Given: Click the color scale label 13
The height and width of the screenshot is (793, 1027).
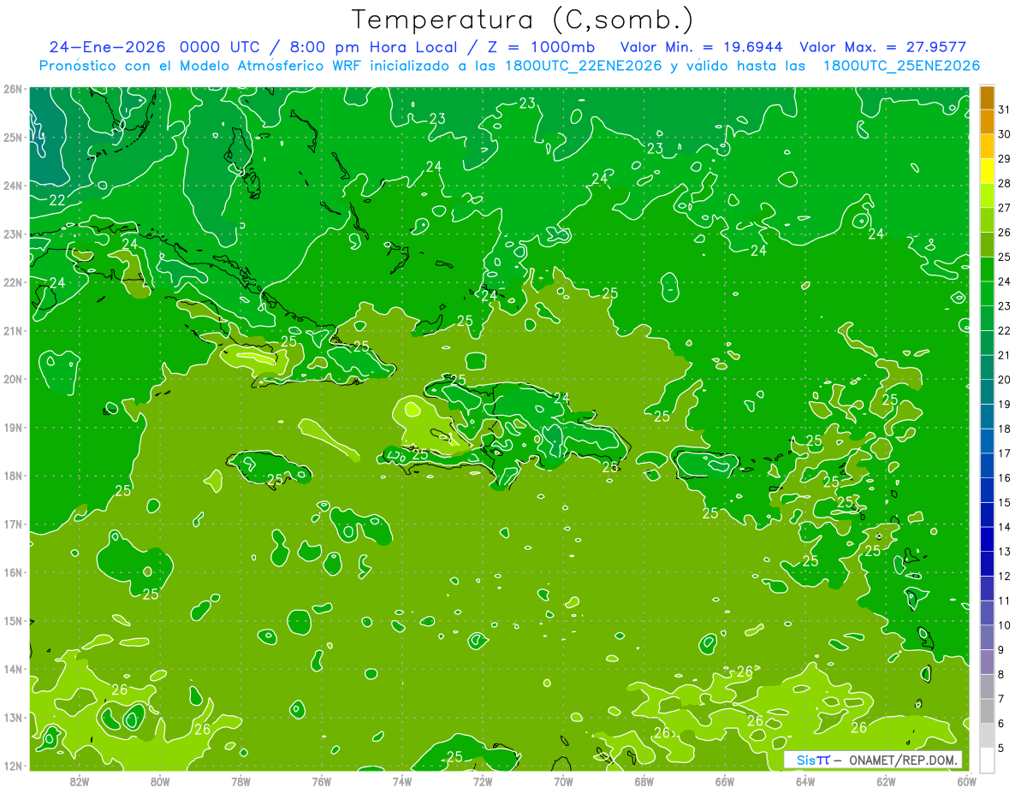Looking at the screenshot, I should click(1004, 552).
